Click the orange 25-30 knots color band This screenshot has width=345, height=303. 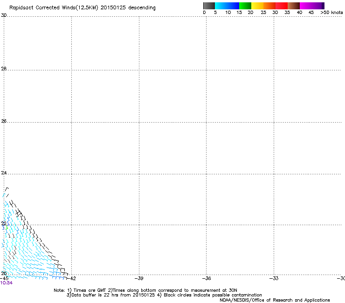(x=269, y=6)
